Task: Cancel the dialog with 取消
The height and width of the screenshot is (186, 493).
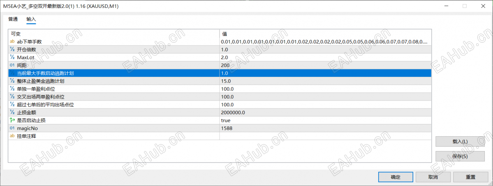Action: click(x=433, y=177)
